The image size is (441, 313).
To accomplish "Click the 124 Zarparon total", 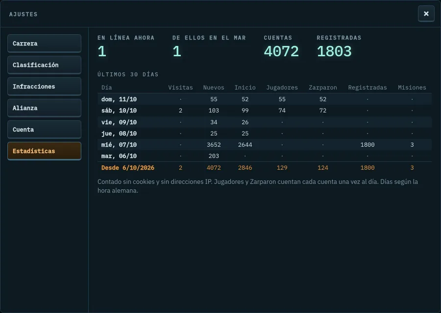I will click(323, 168).
